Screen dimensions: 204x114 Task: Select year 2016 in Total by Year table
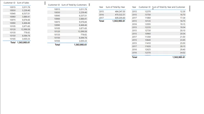pyautogui.click(x=101, y=15)
